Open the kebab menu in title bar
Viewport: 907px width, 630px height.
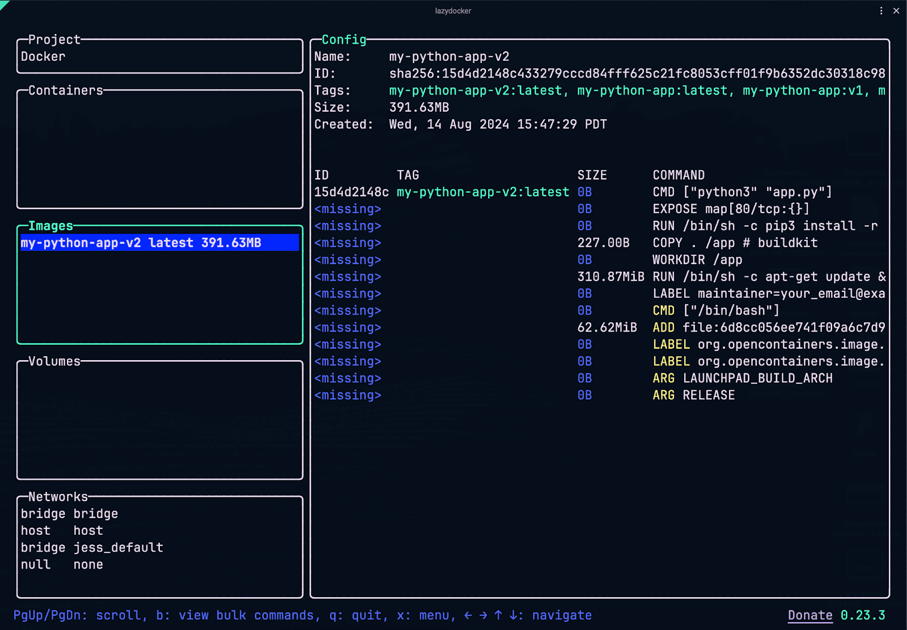tap(881, 11)
